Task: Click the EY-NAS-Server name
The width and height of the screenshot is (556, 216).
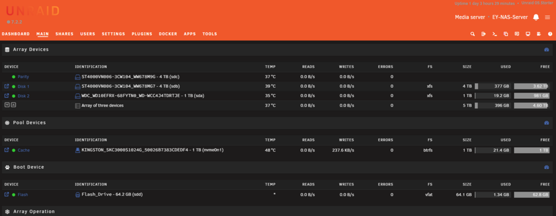Action: (510, 17)
